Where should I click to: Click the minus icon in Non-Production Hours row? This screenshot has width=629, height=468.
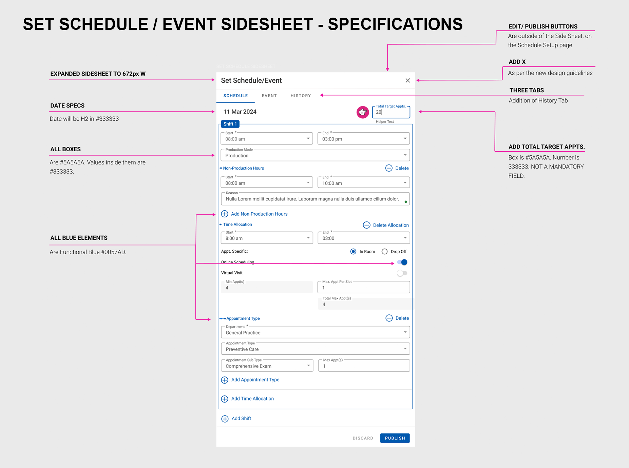(x=389, y=168)
